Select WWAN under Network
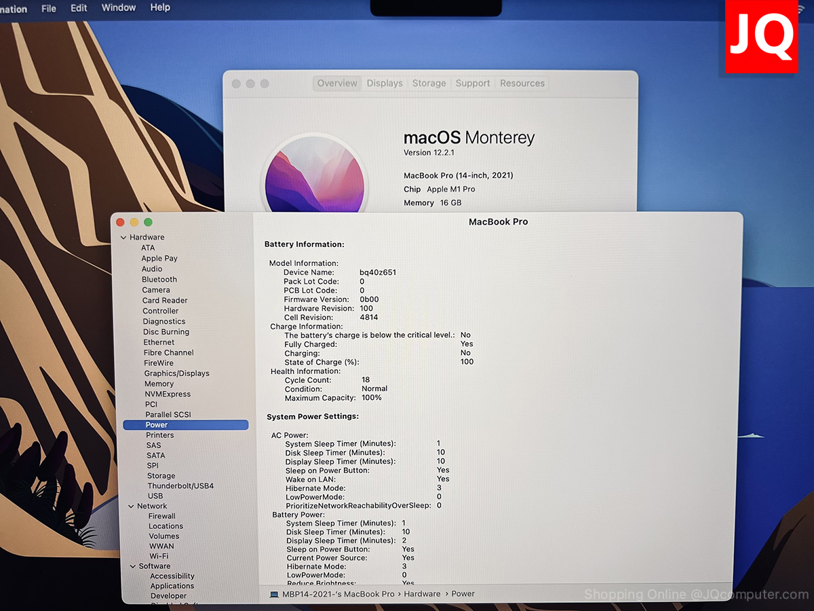The width and height of the screenshot is (814, 611). tap(161, 546)
